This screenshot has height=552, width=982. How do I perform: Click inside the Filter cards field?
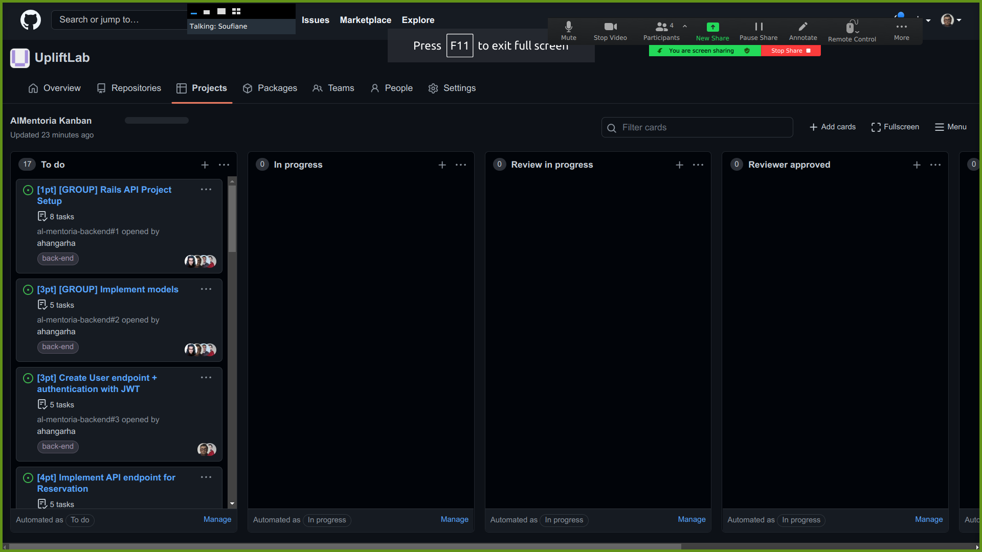[697, 127]
